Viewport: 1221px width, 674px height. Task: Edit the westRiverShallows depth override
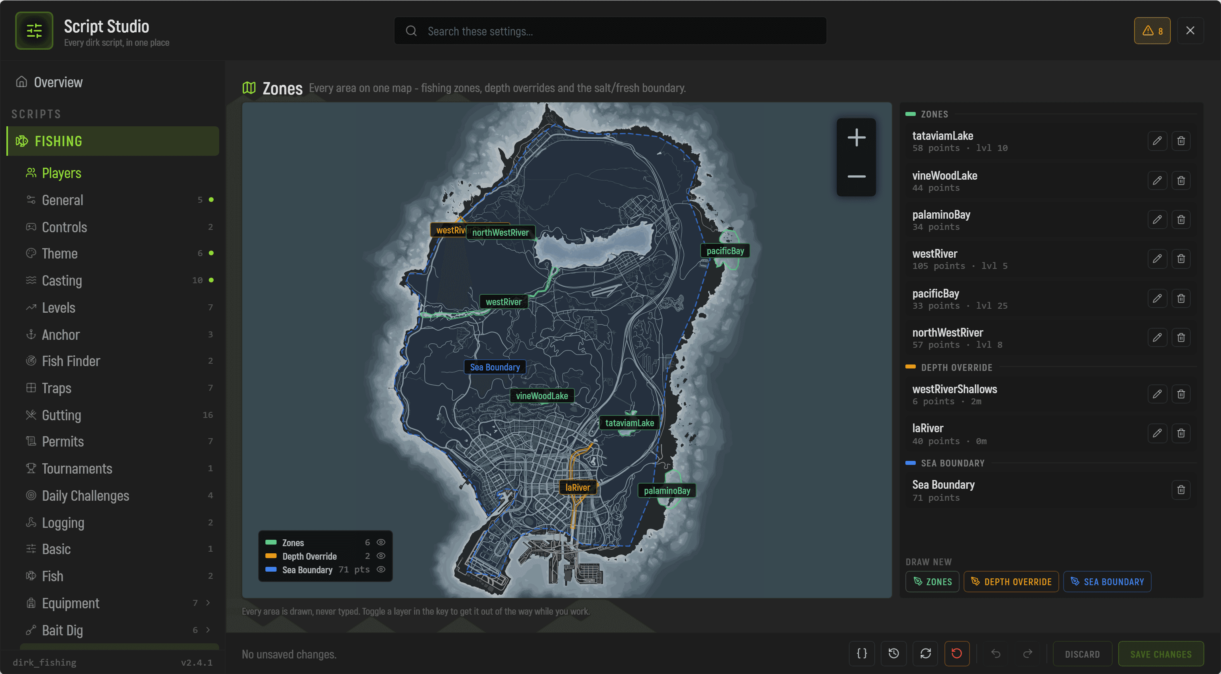[x=1157, y=394]
